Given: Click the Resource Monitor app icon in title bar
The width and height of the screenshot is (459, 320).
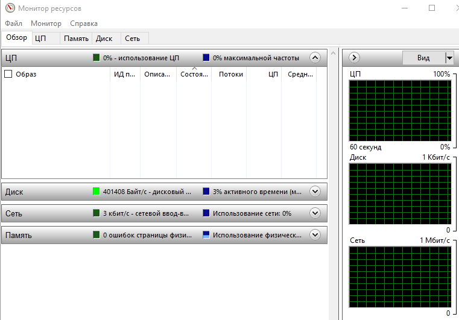Looking at the screenshot, I should coord(10,8).
